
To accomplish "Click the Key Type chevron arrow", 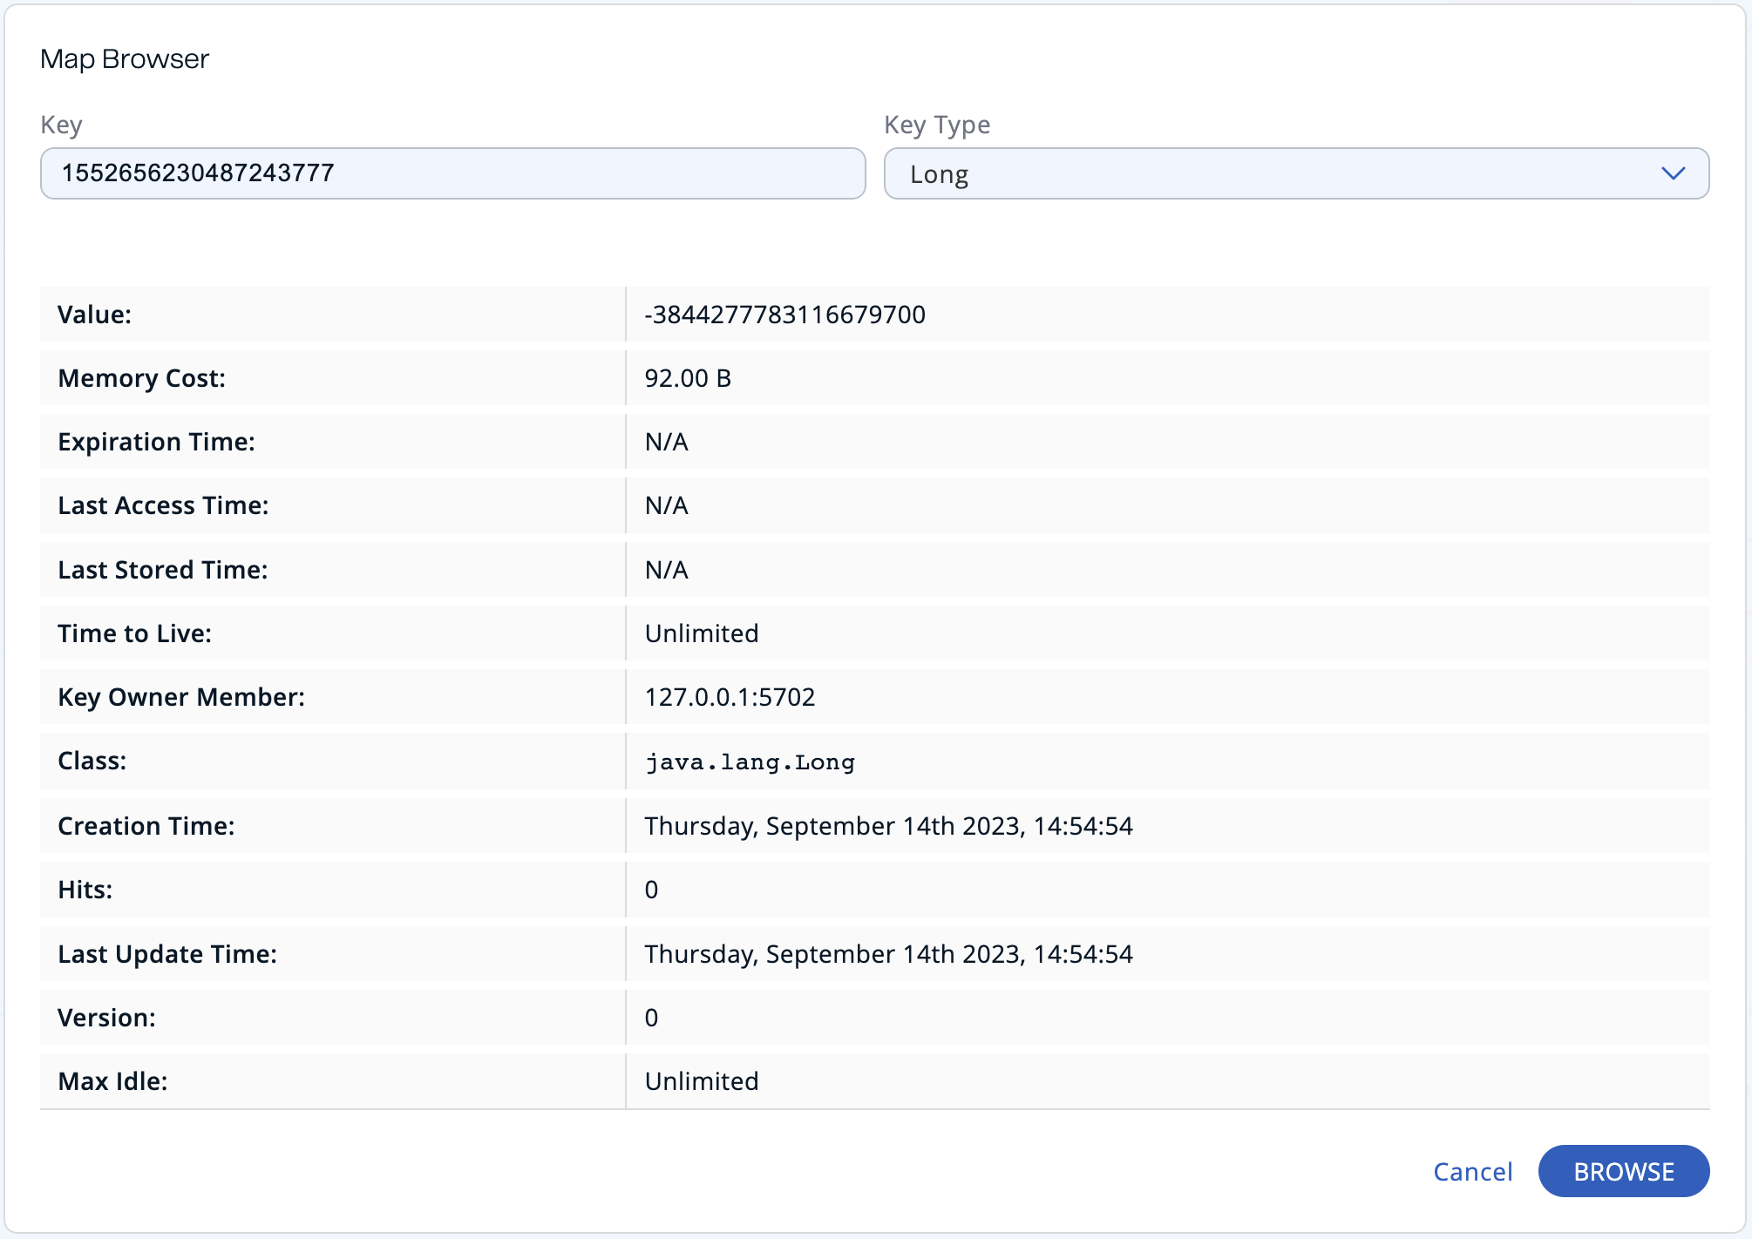I will pyautogui.click(x=1672, y=173).
